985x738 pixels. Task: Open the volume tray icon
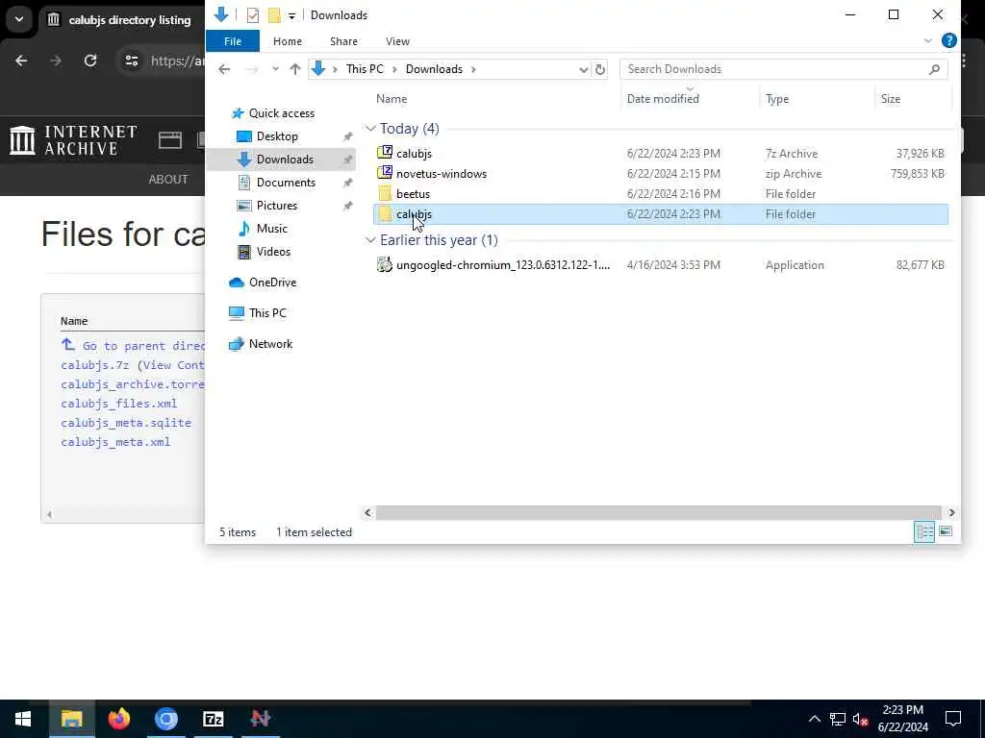[x=860, y=719]
